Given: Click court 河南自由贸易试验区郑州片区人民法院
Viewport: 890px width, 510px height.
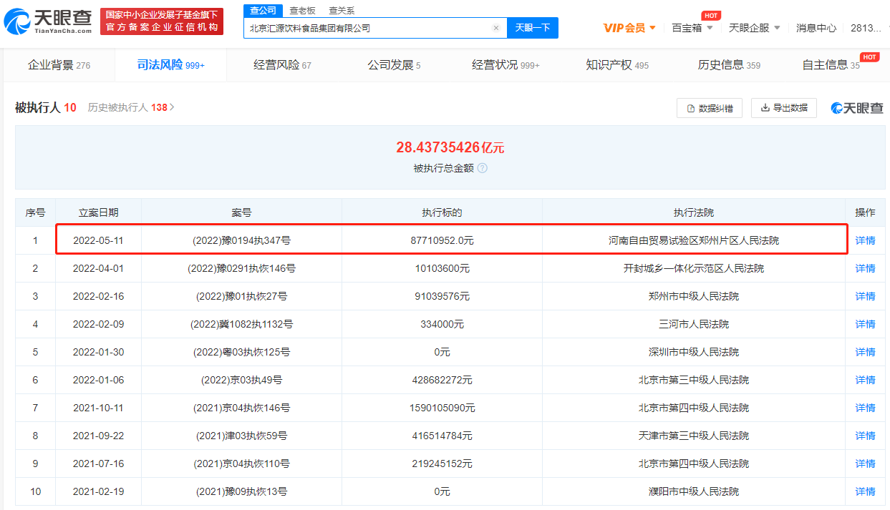Looking at the screenshot, I should (x=694, y=240).
